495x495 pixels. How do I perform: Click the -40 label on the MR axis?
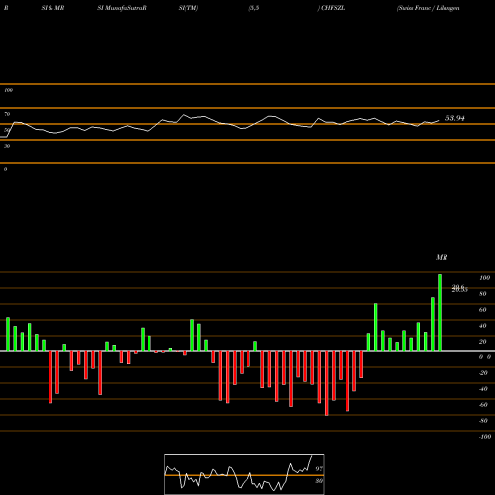click(483, 389)
